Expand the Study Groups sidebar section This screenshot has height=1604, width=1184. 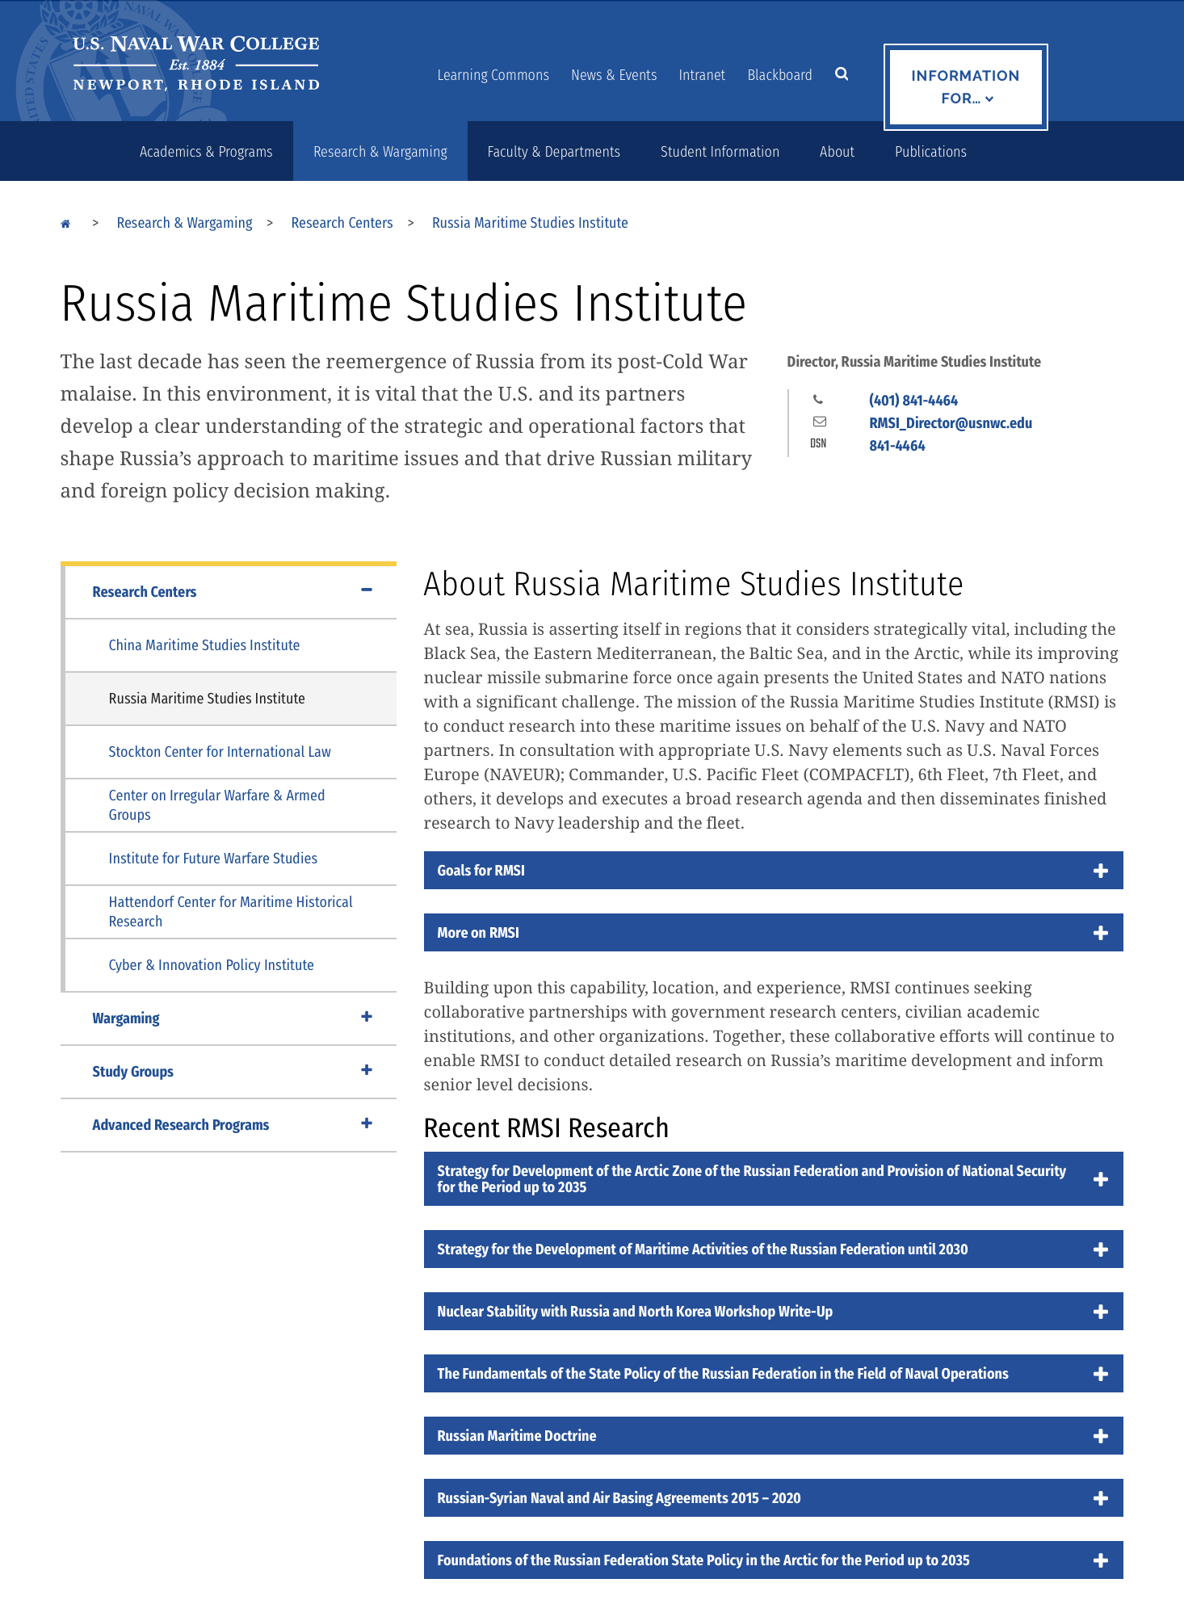point(229,1072)
